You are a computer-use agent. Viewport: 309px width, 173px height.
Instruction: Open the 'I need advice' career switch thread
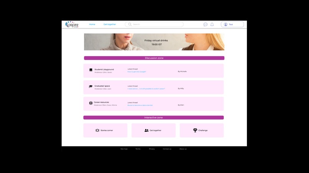tap(146, 89)
